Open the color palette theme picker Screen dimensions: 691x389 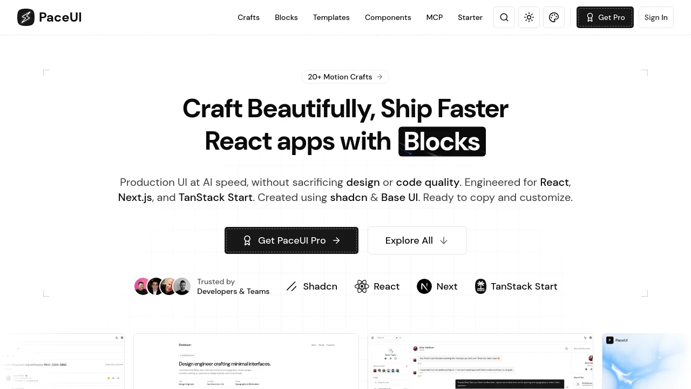tap(554, 17)
